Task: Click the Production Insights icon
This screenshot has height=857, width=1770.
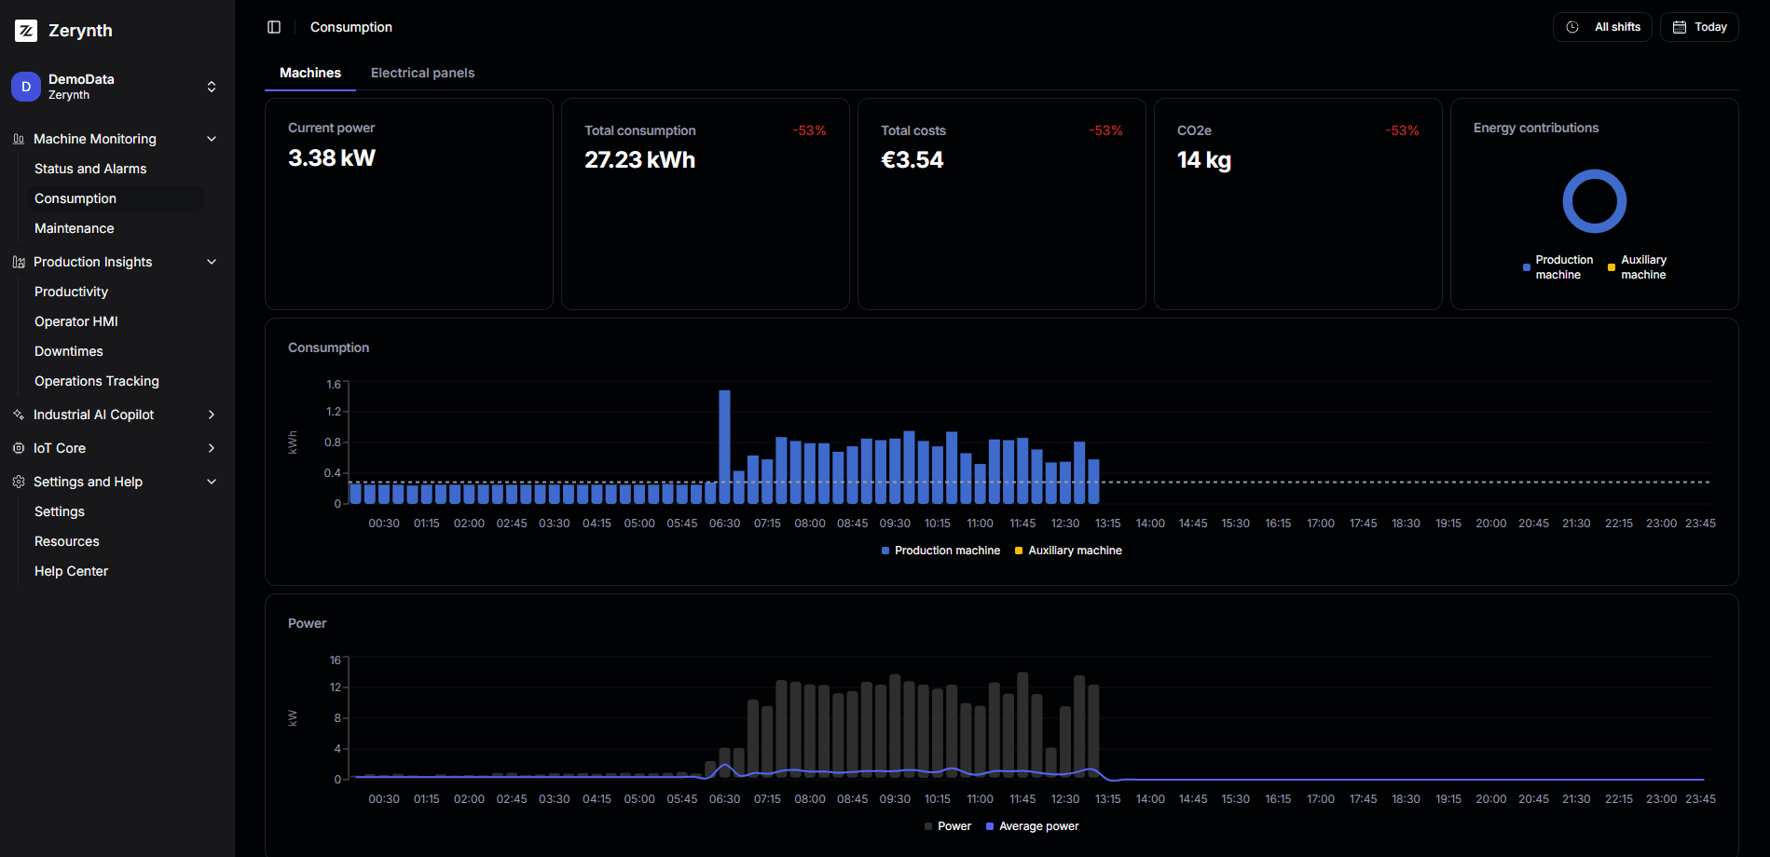Action: click(17, 262)
